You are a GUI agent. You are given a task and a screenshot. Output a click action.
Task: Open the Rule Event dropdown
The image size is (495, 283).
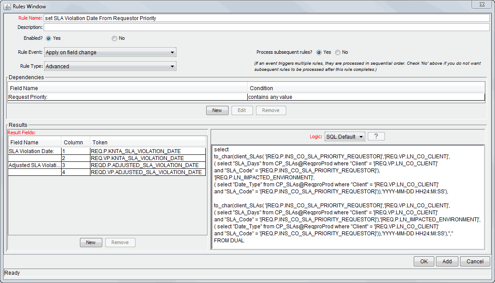pos(110,52)
